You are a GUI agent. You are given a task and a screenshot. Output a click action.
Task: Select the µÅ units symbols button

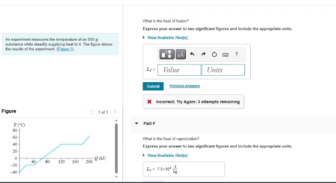pyautogui.click(x=181, y=54)
